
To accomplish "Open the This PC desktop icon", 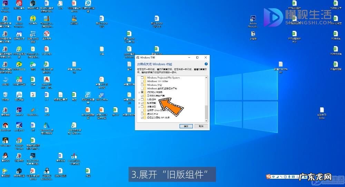I will click(x=5, y=80).
